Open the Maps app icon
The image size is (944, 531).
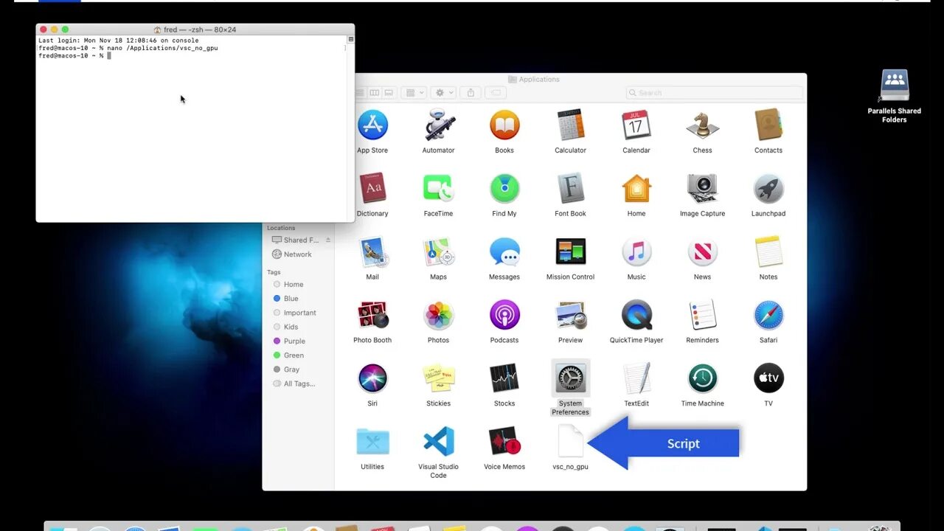[438, 252]
